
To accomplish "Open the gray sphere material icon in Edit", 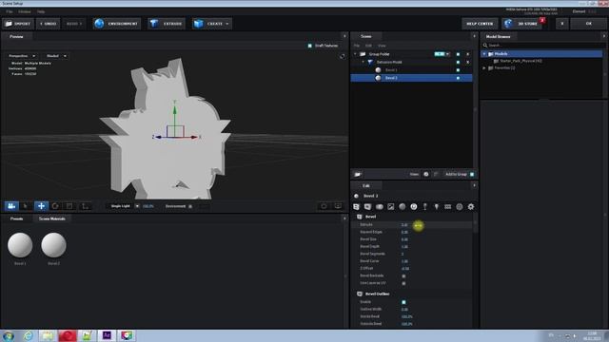I will (402, 207).
